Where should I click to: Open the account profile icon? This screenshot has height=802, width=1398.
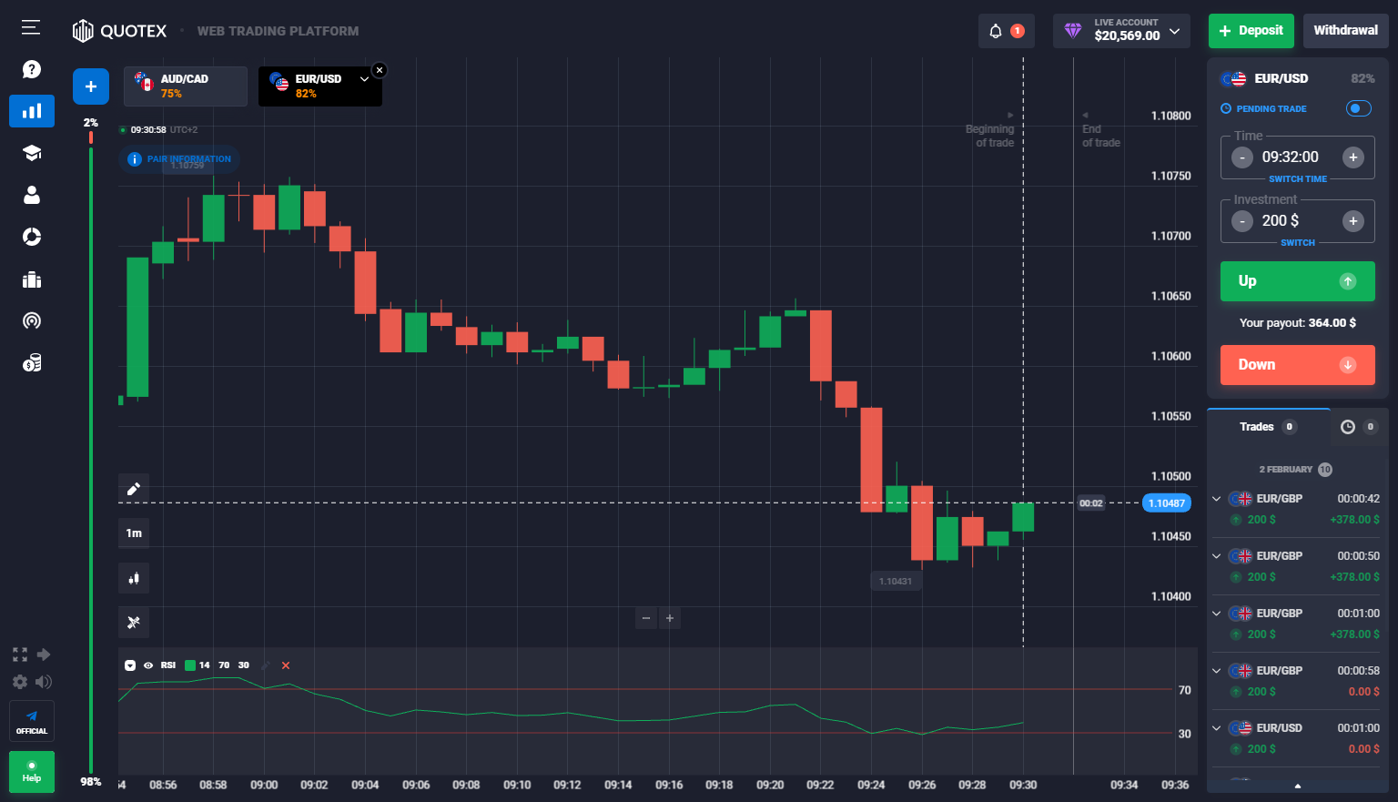[x=32, y=195]
